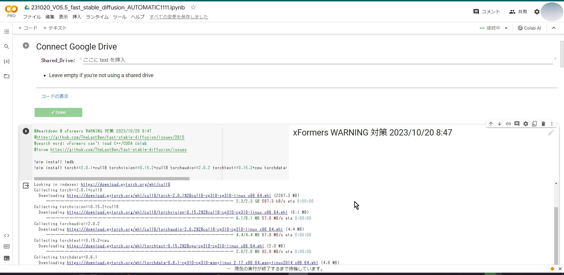The image size is (564, 275).
Task: Open the table of contents sidebar
Action: 6,32
